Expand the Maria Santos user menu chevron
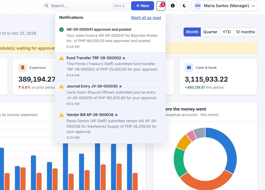265x190 pixels. click(x=253, y=6)
